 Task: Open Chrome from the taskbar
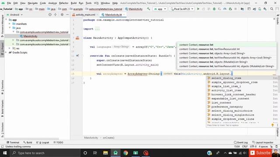126,153
